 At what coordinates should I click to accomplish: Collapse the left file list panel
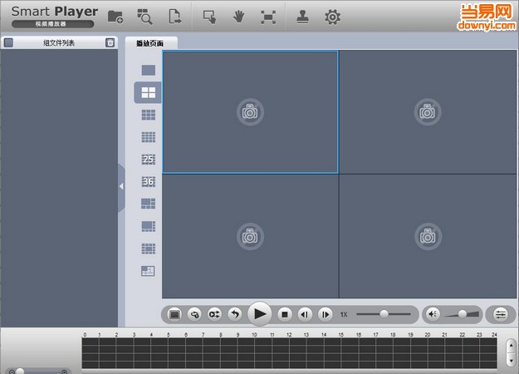point(121,186)
